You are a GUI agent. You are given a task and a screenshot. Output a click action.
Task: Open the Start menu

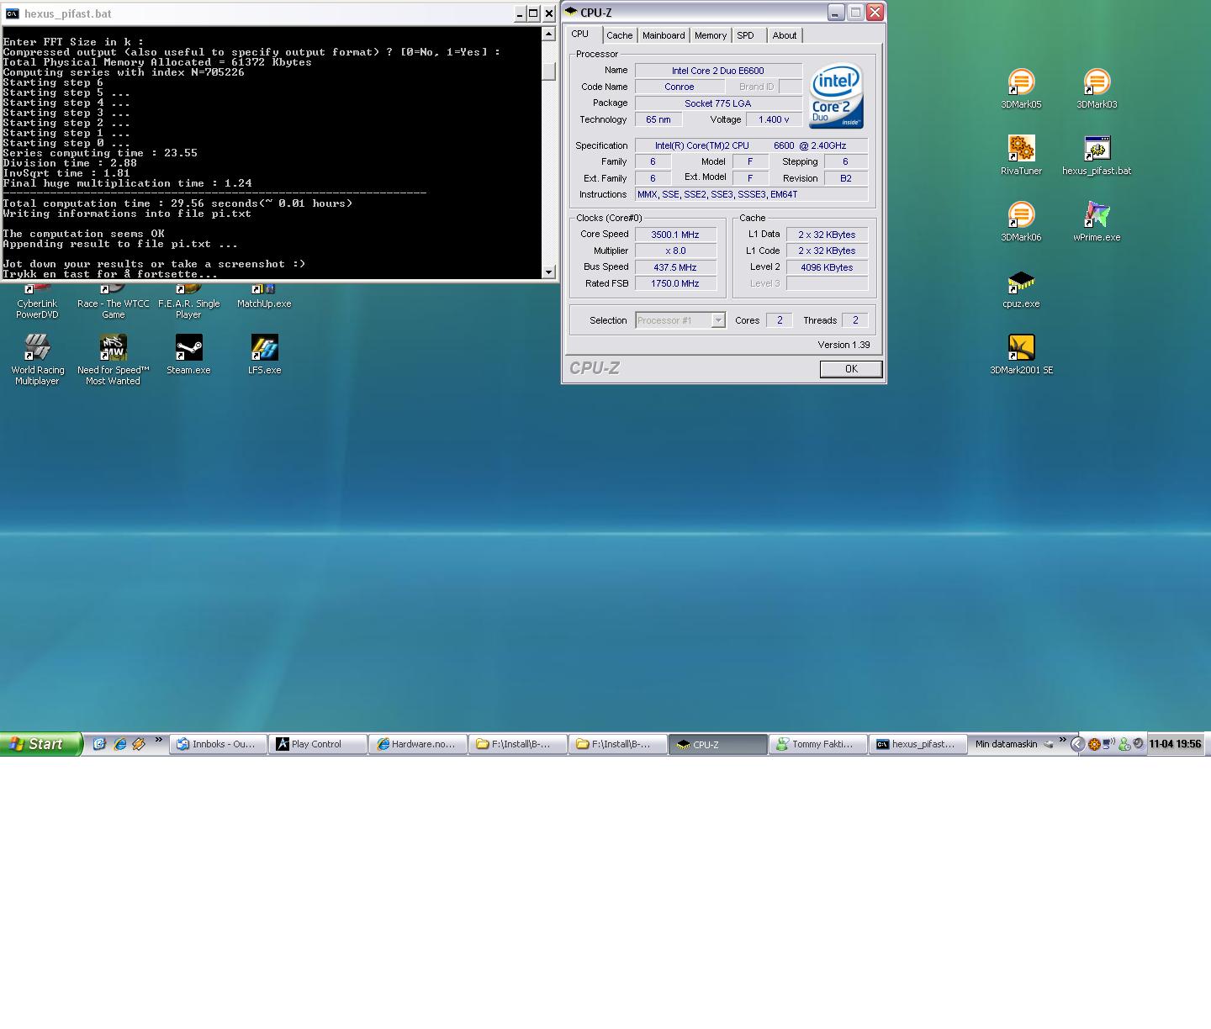click(x=41, y=744)
